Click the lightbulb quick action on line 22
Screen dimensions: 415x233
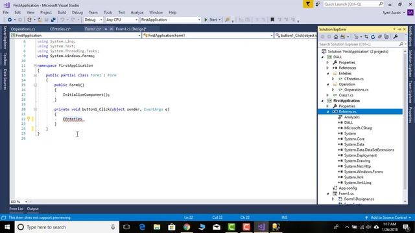point(29,119)
